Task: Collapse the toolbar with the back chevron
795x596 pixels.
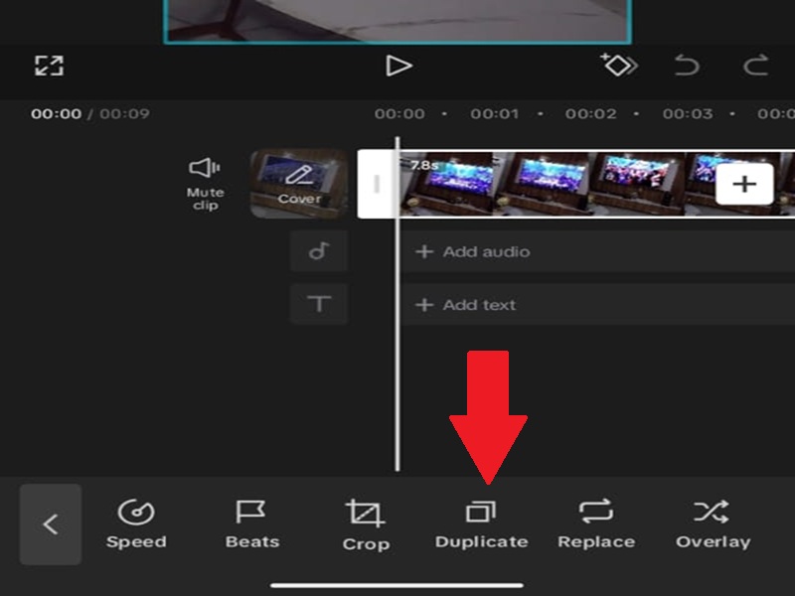Action: [50, 524]
